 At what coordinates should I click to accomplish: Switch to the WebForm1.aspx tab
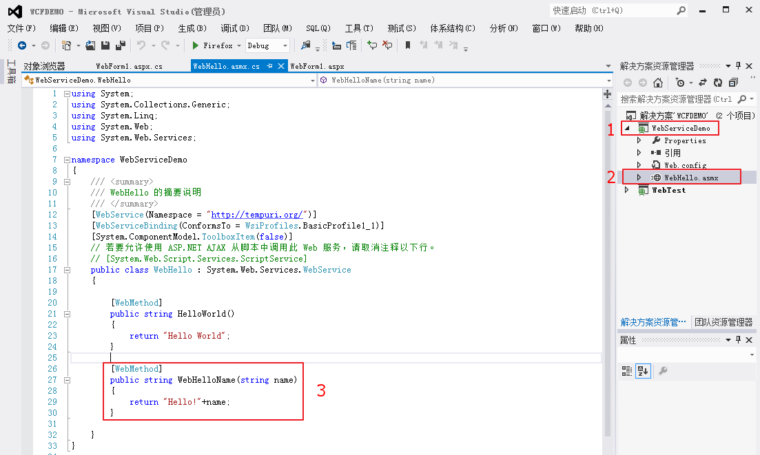tap(317, 66)
